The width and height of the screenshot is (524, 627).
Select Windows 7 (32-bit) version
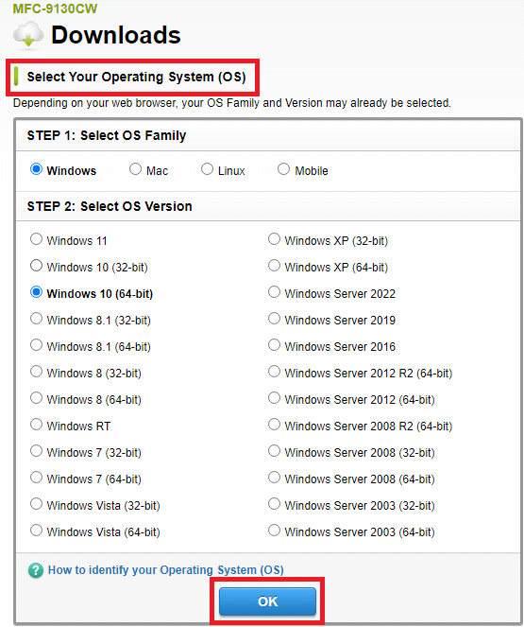(36, 451)
